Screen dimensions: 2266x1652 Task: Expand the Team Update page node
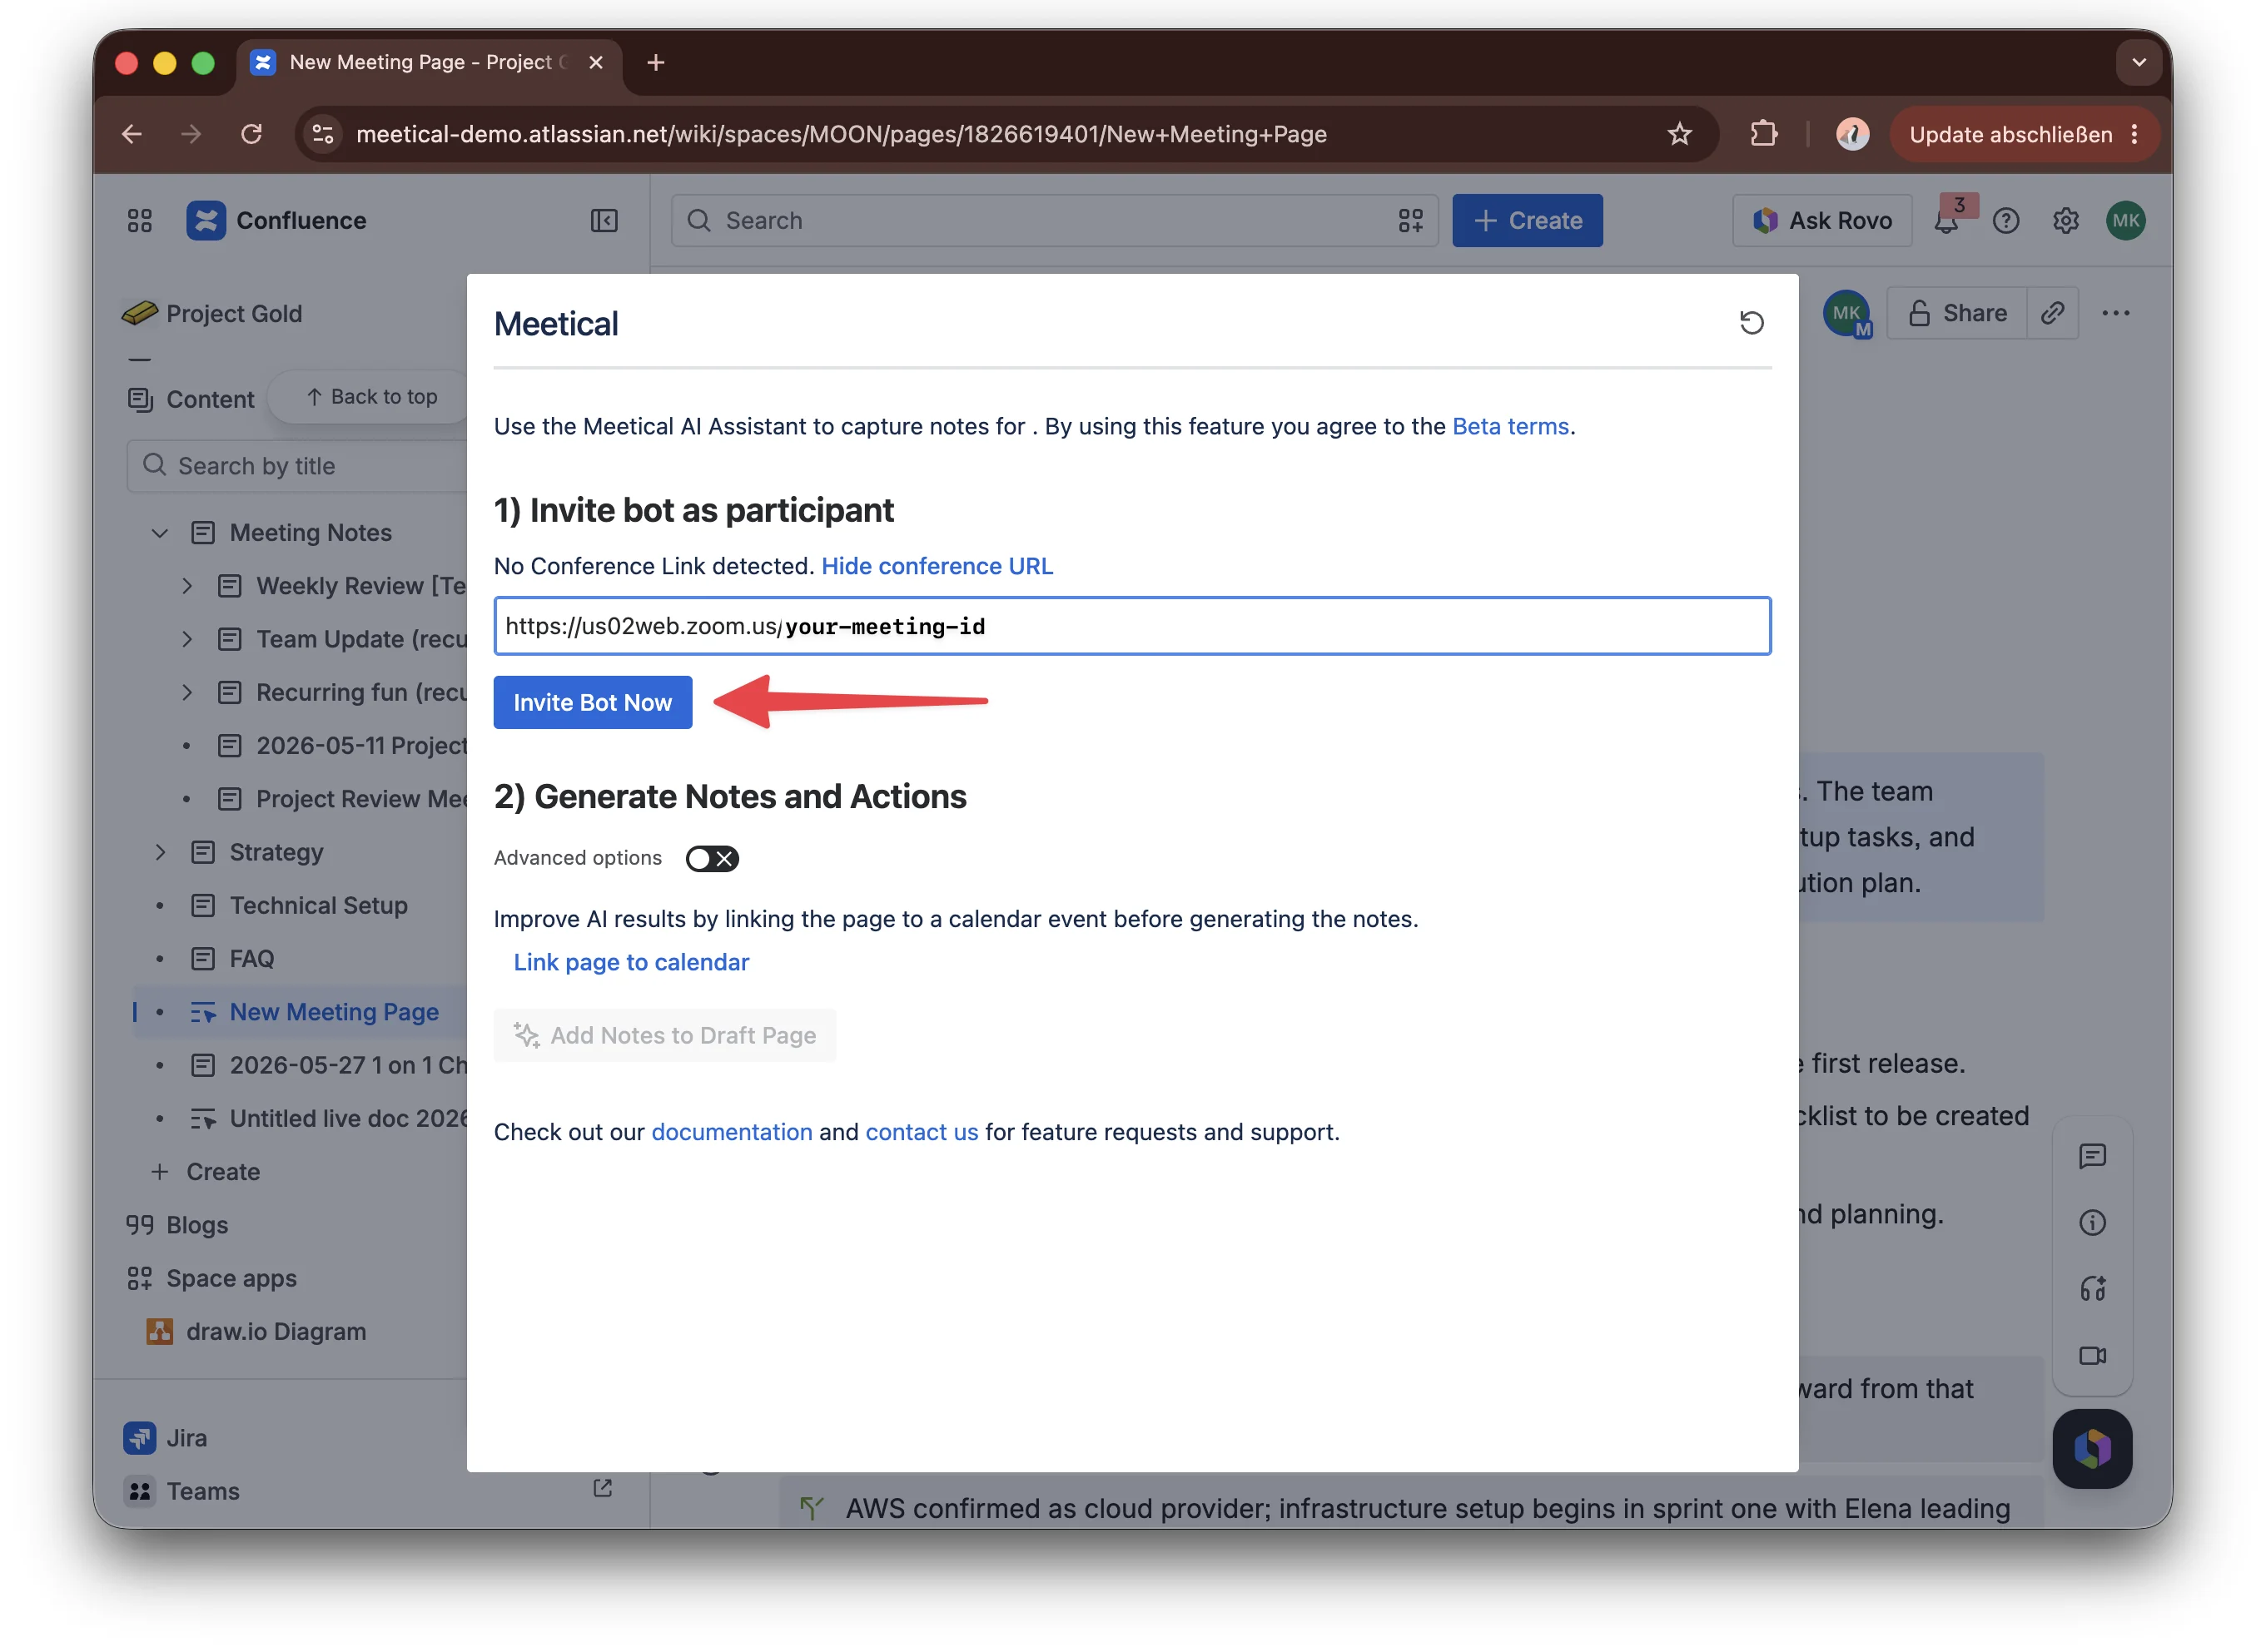[186, 639]
